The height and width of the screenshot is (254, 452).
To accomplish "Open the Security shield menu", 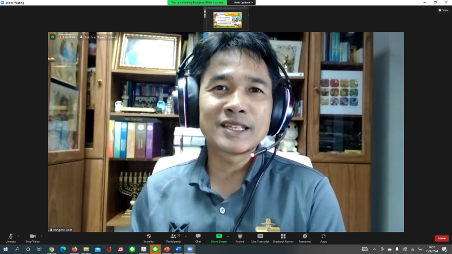I will pos(149,238).
